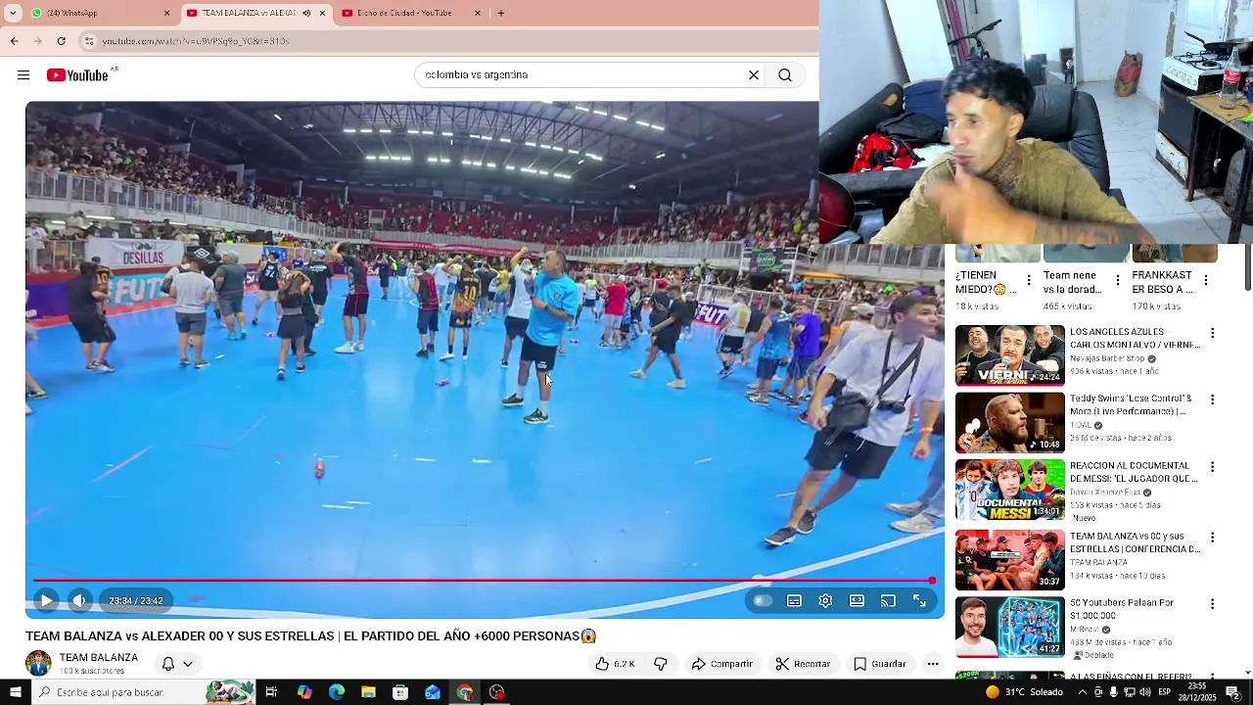Open Microsoft Store from taskbar
The height and width of the screenshot is (705, 1253).
tap(400, 692)
